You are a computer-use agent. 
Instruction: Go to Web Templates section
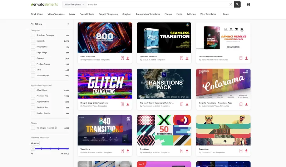point(208,14)
